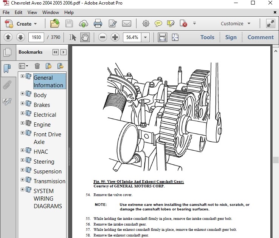
Task: Expand the Electrical bookmark
Action: point(22,113)
